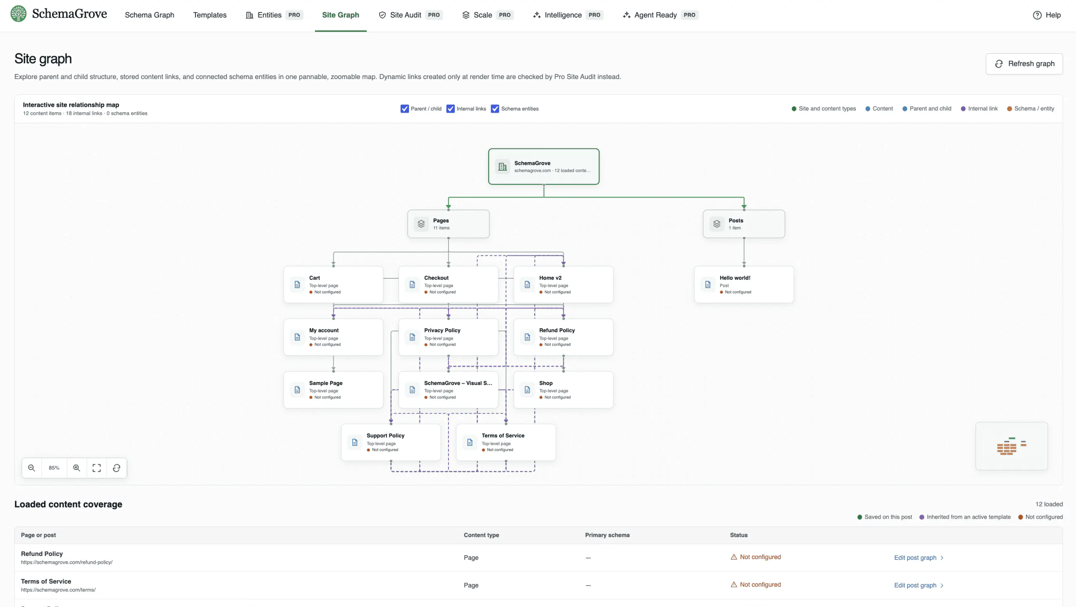Click the blue Parent and child legend dot
The image size is (1076, 607).
point(905,109)
